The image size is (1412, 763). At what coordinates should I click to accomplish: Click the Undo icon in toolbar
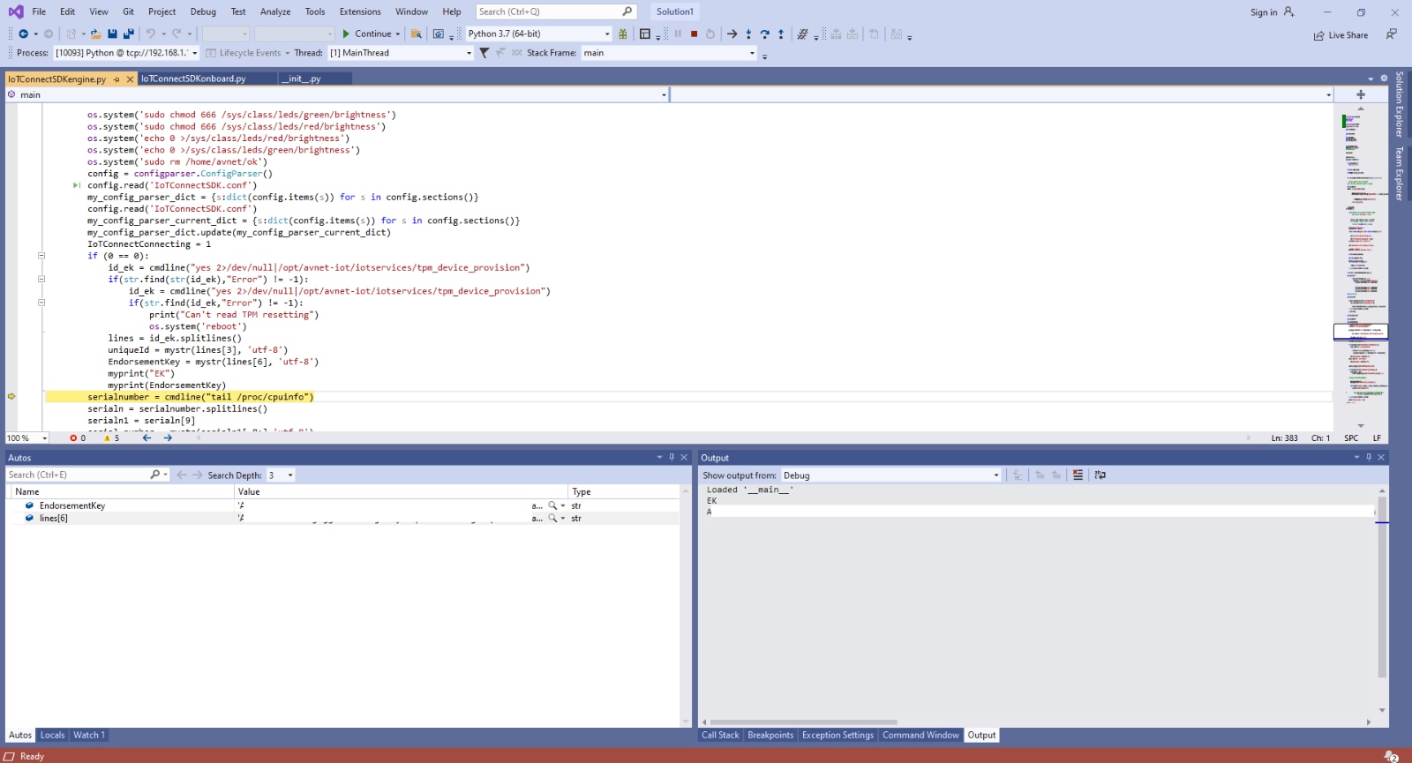pyautogui.click(x=151, y=34)
